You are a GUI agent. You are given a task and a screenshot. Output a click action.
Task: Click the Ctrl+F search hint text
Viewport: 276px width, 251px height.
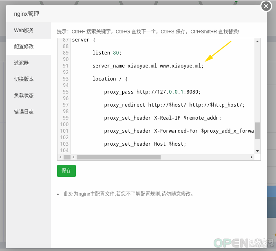click(91, 32)
